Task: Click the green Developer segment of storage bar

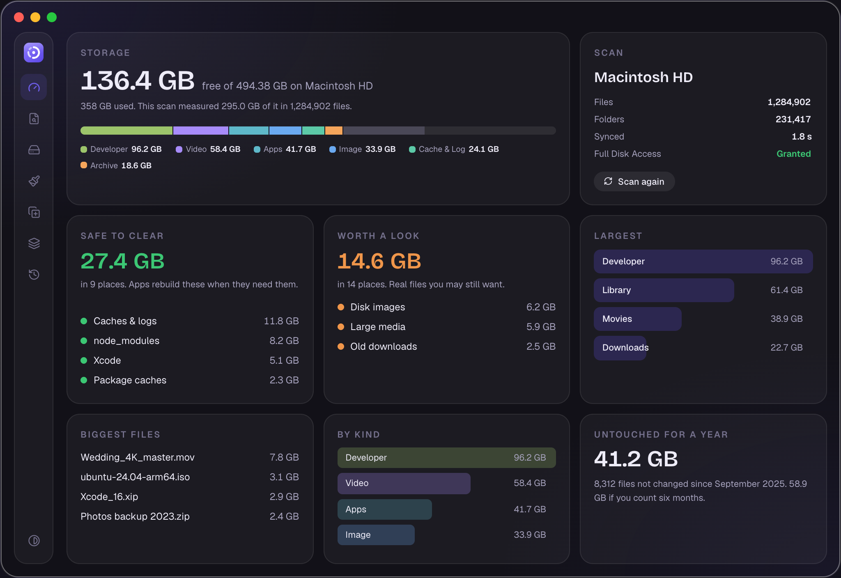Action: [126, 131]
